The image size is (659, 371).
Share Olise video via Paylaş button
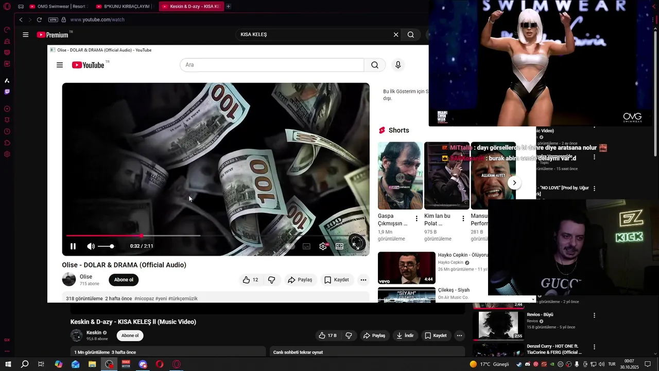pos(300,280)
